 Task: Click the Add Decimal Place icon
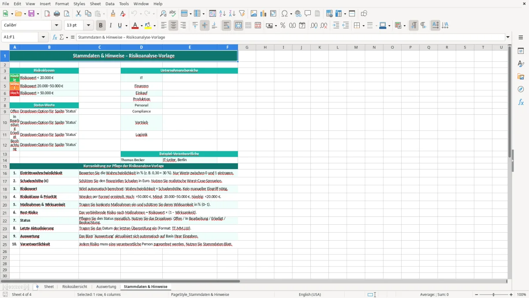click(314, 26)
